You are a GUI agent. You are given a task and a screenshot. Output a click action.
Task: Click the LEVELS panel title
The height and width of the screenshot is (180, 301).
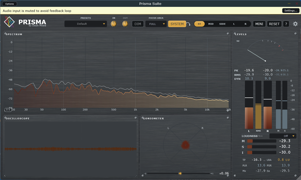pyautogui.click(x=241, y=34)
